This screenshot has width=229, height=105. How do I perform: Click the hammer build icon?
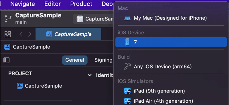tap(127, 67)
